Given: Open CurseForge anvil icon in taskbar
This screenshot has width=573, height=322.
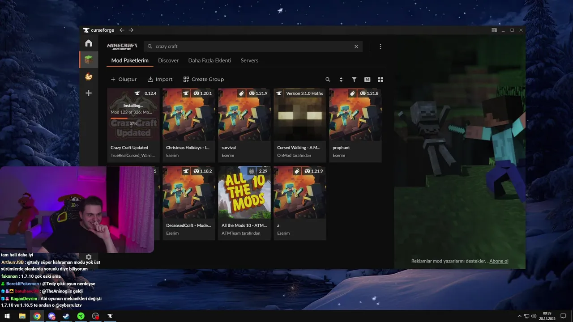Looking at the screenshot, I should pyautogui.click(x=110, y=316).
